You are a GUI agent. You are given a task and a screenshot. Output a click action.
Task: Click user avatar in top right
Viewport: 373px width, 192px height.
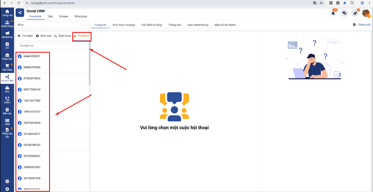click(366, 13)
